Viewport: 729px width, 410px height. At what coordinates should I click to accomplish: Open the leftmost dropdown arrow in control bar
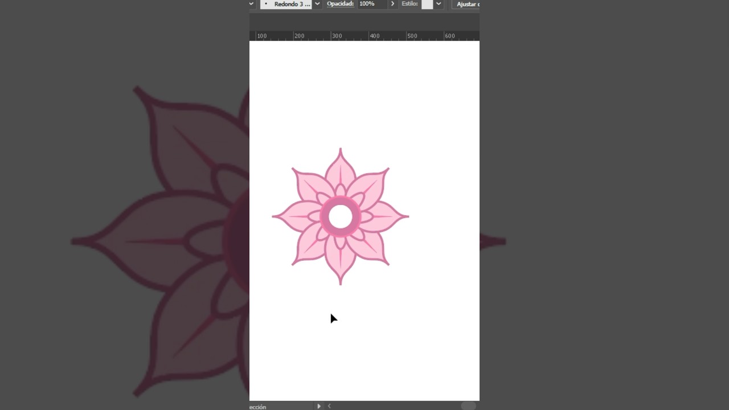click(251, 4)
